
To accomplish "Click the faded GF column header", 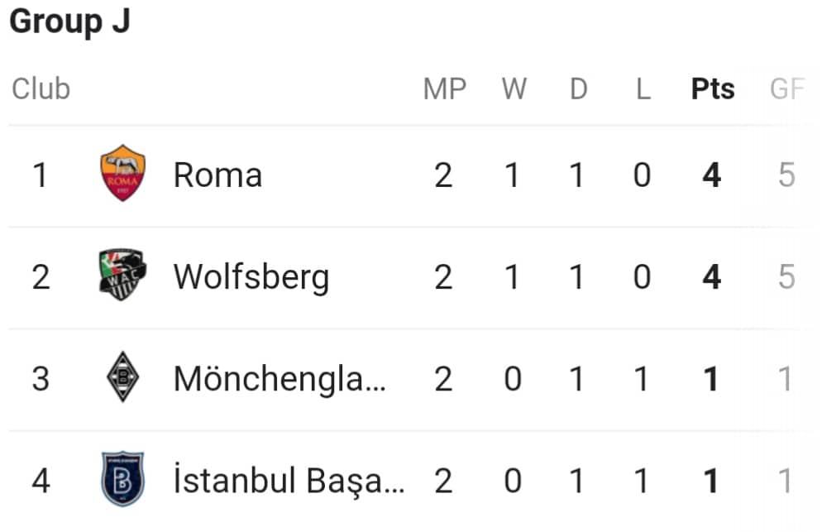I will pyautogui.click(x=787, y=89).
